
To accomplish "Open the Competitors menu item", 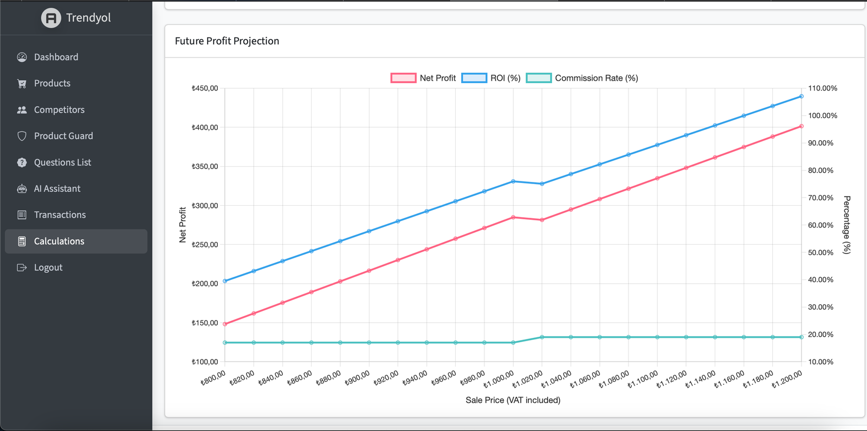I will pos(59,110).
